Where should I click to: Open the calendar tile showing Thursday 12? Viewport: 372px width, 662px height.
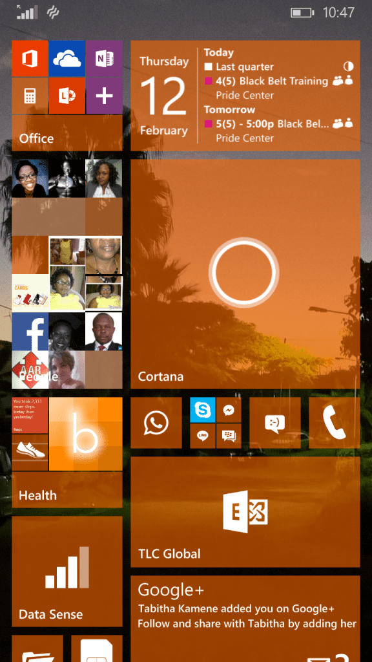[245, 96]
